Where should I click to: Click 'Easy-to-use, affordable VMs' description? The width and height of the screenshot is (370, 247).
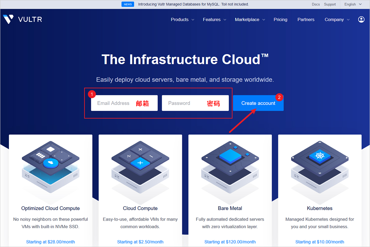point(140,223)
